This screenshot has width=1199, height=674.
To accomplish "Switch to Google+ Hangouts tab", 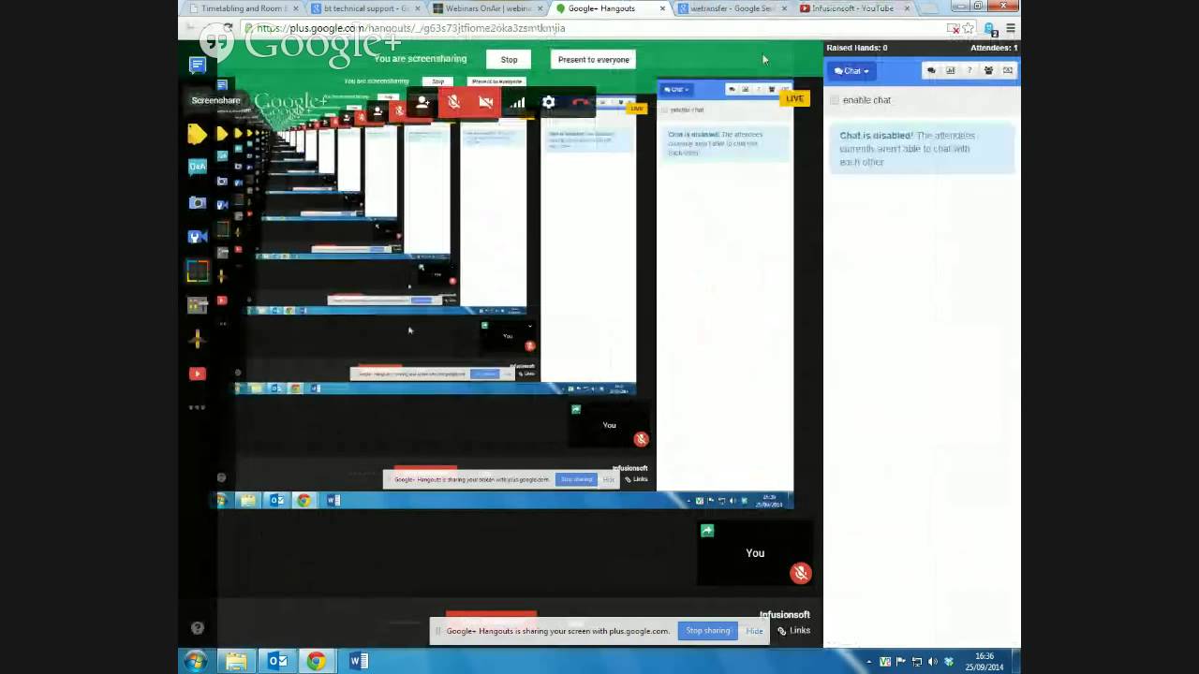I will click(x=610, y=8).
